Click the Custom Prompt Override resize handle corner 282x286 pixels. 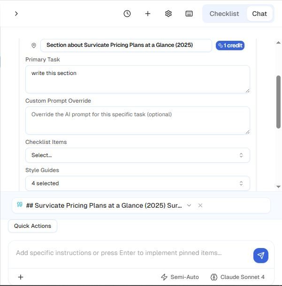[247, 132]
